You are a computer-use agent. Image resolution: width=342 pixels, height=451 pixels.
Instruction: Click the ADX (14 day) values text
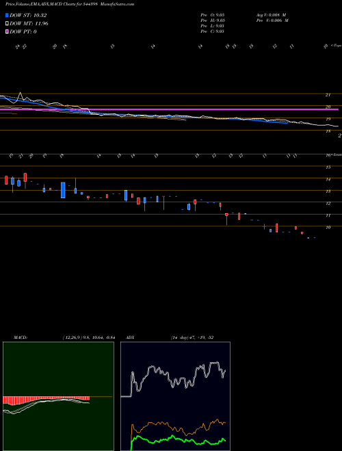(192, 337)
